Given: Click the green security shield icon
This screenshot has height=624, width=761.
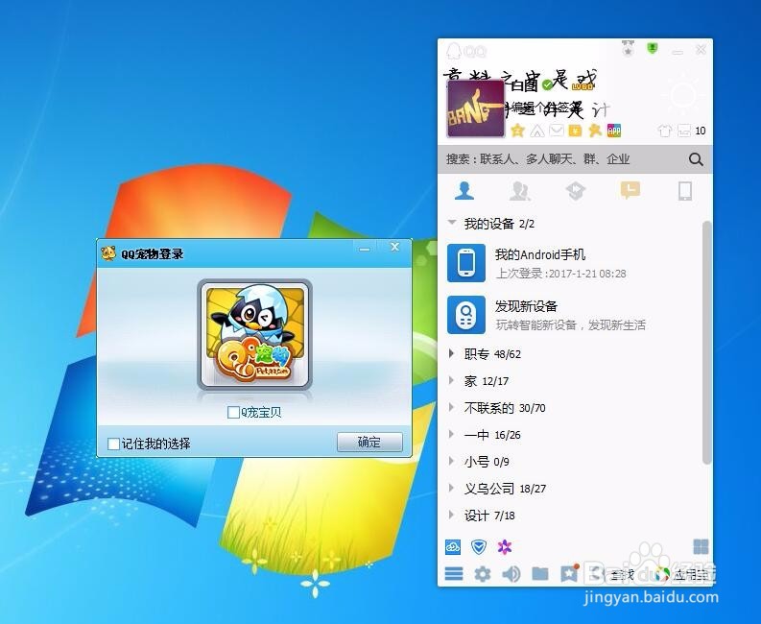Looking at the screenshot, I should 653,48.
